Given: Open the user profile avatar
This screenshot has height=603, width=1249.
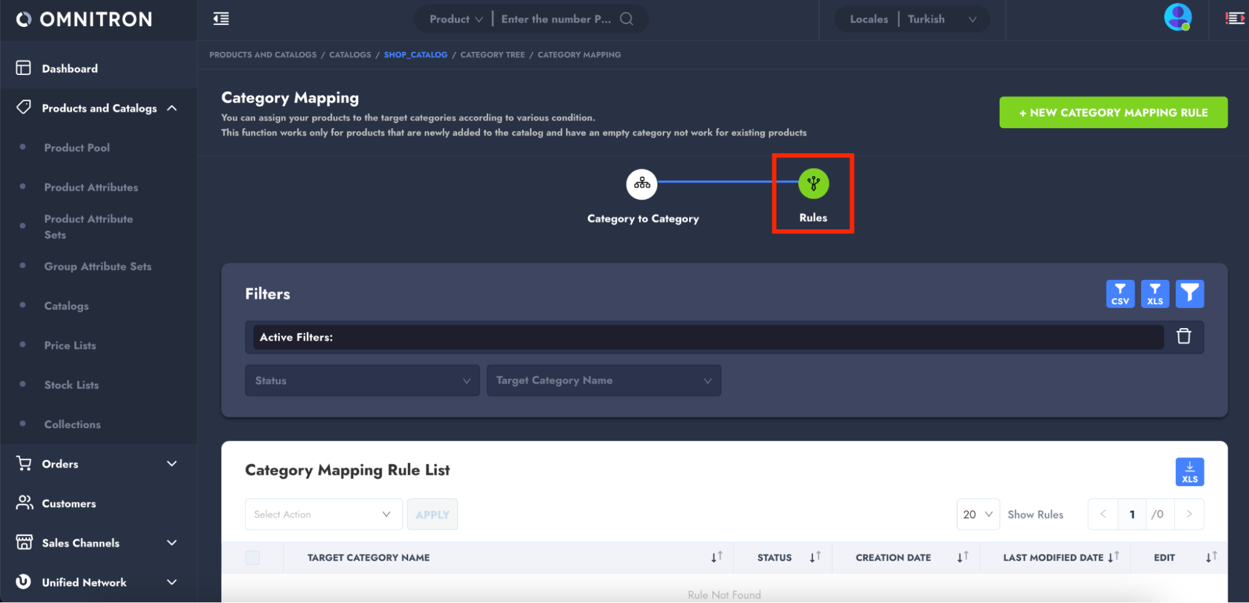Looking at the screenshot, I should 1177,17.
